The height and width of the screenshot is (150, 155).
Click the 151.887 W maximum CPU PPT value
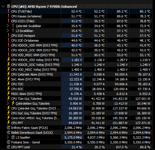pos(120,123)
